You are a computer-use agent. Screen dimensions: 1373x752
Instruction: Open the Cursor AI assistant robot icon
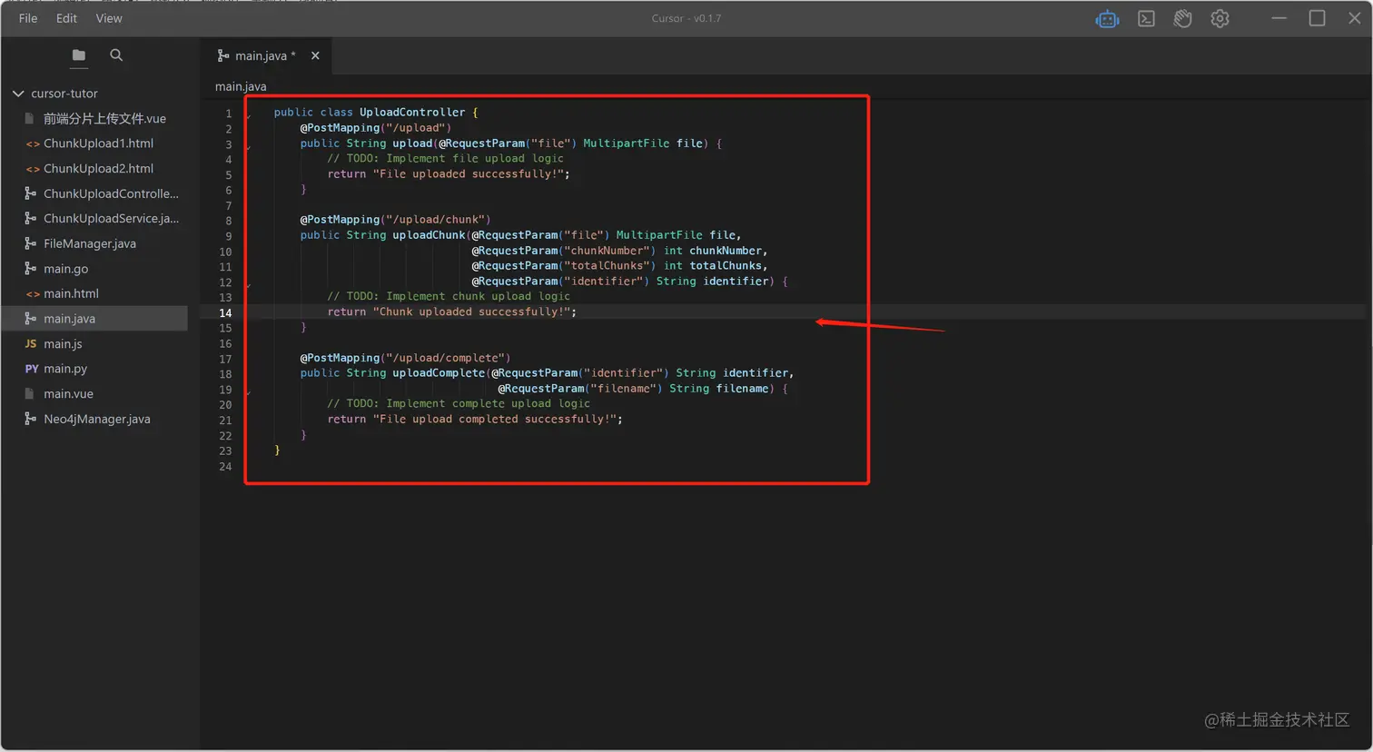1108,18
